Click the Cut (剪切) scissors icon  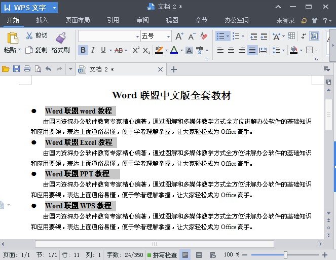(x=29, y=35)
